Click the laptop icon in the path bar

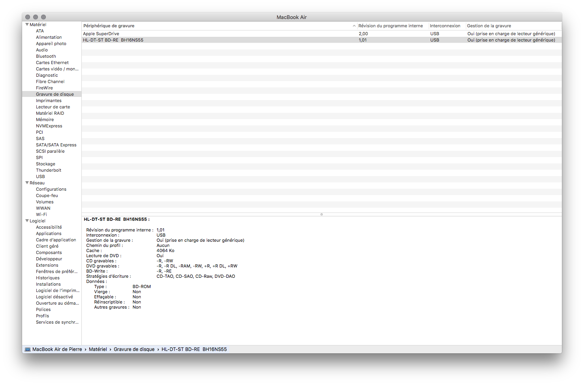(28, 349)
